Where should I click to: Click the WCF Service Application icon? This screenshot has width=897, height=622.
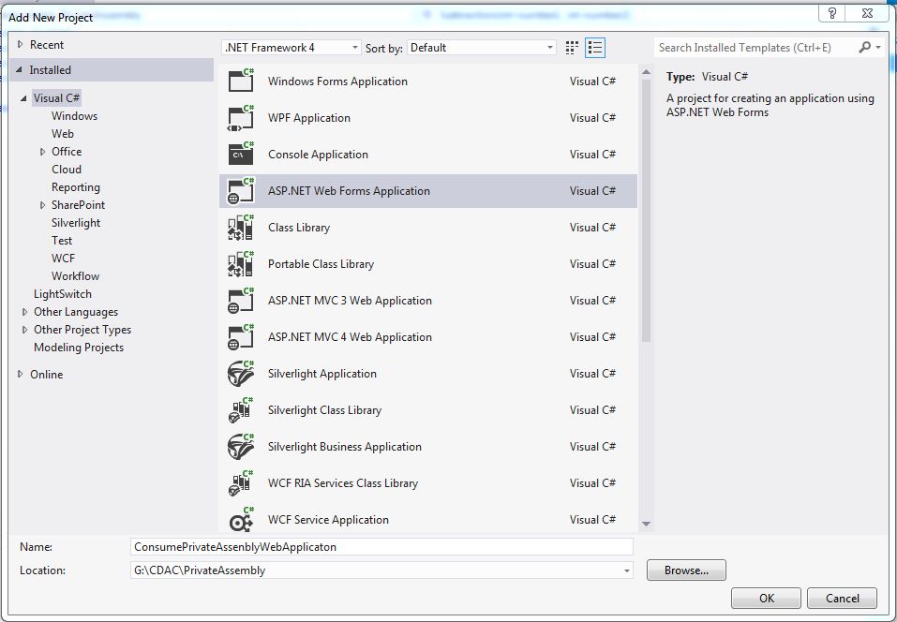click(241, 519)
